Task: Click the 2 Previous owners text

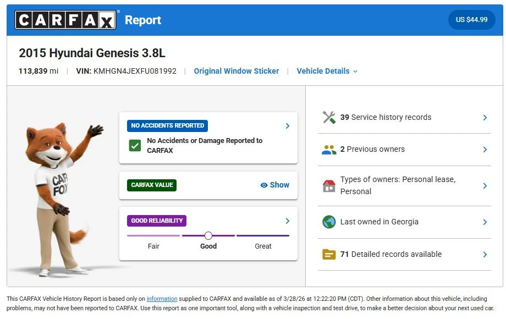Action: (372, 149)
